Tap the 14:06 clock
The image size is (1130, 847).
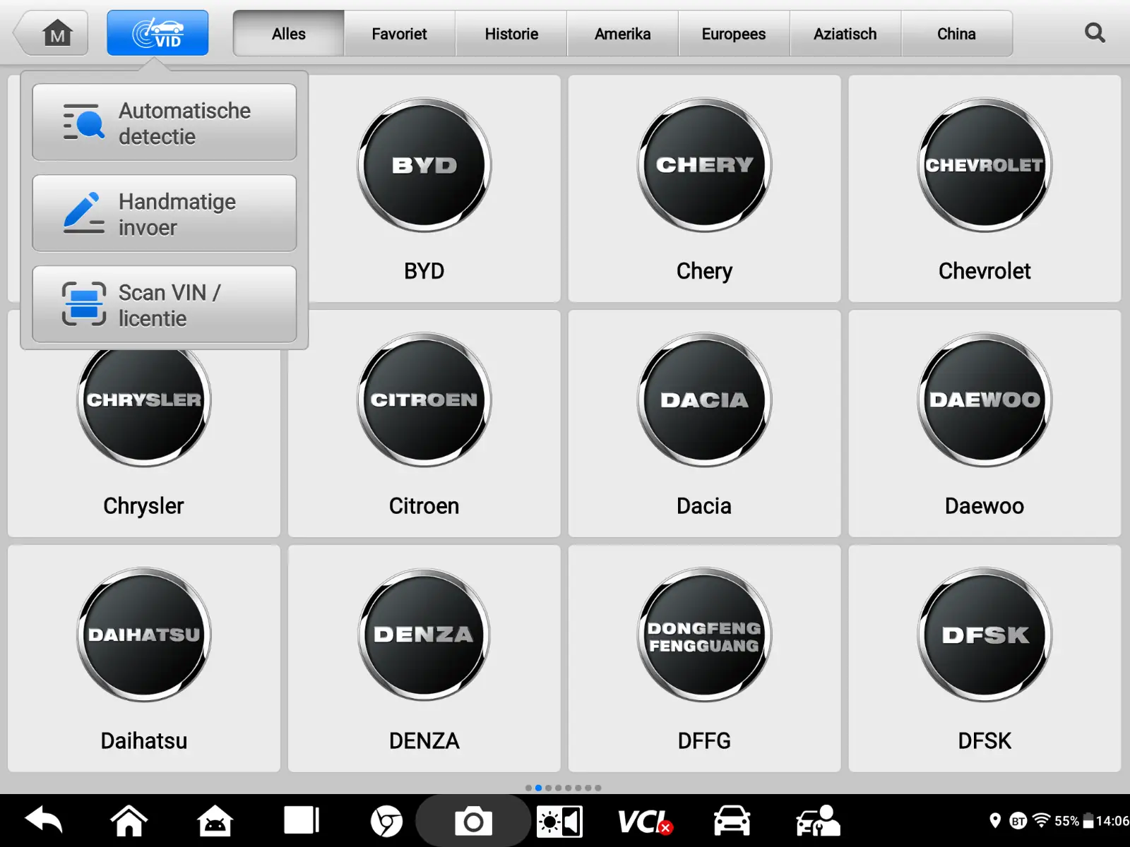(1112, 821)
